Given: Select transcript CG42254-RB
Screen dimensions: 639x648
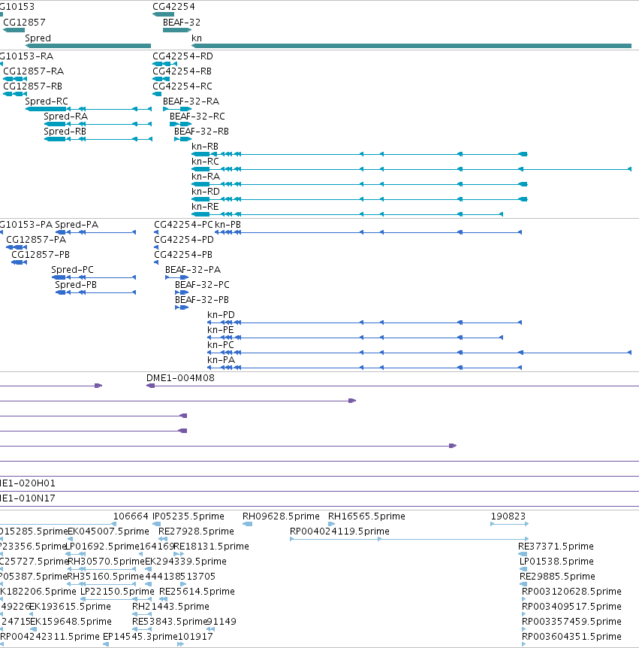Looking at the screenshot, I should pyautogui.click(x=161, y=79).
